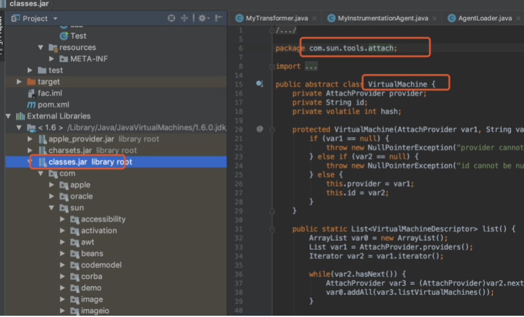
Task: Expand the test folder
Action: point(30,70)
